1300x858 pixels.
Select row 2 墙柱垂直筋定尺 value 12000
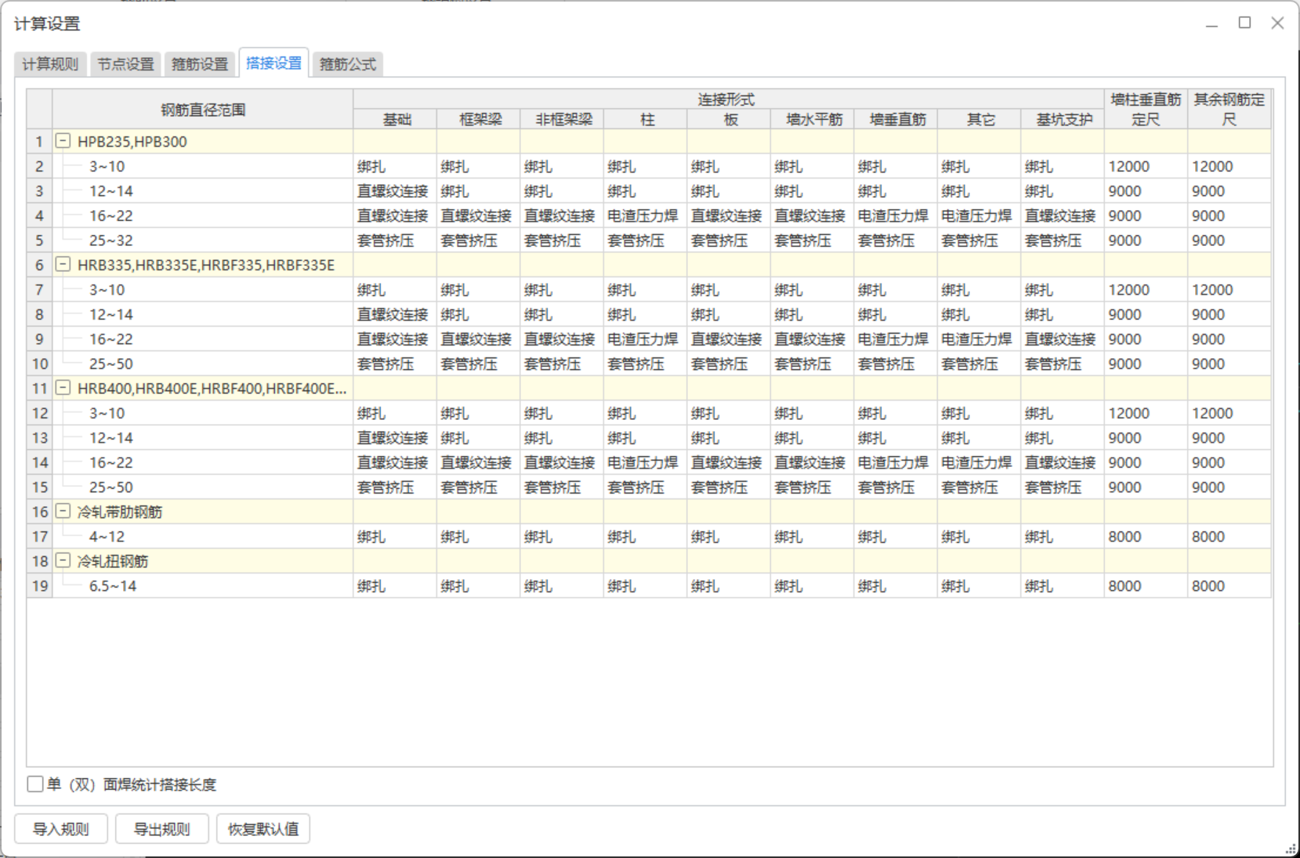click(1146, 166)
